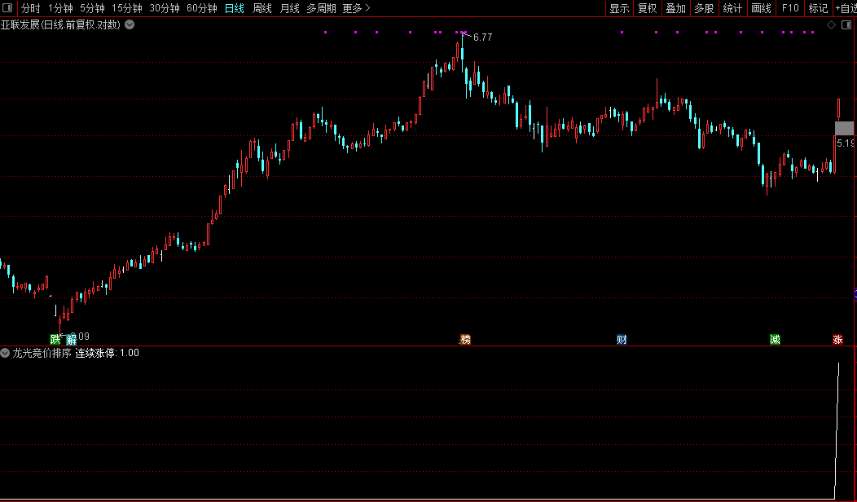Click the F10 company info button
857x502 pixels.
click(x=789, y=8)
